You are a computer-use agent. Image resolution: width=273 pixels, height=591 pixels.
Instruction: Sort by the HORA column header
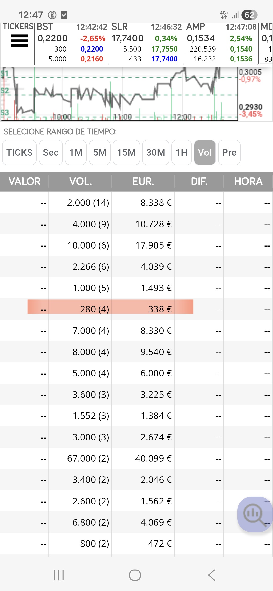coord(248,181)
